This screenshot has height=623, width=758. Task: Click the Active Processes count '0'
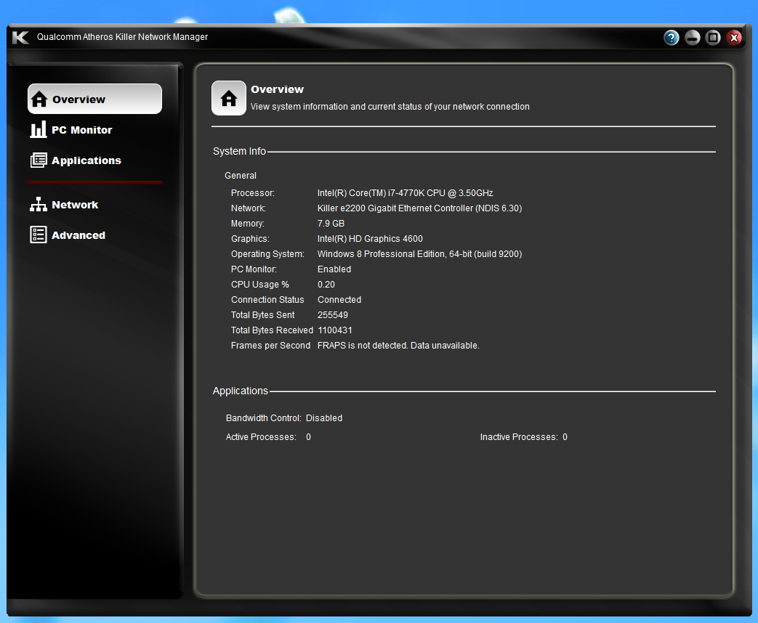click(x=308, y=437)
